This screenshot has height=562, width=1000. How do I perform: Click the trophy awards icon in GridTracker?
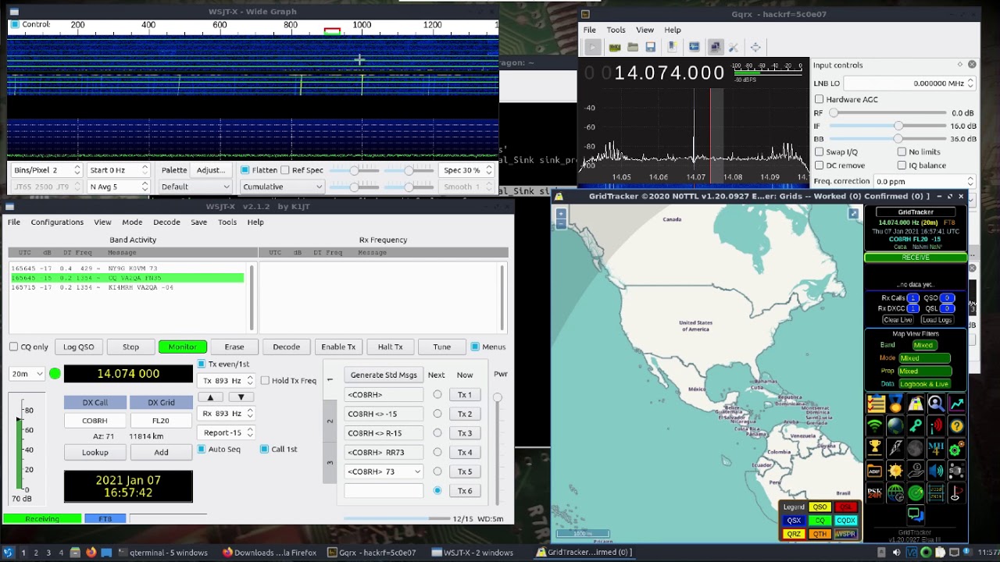(x=875, y=448)
